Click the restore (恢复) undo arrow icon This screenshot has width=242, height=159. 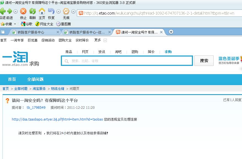(x=51, y=11)
